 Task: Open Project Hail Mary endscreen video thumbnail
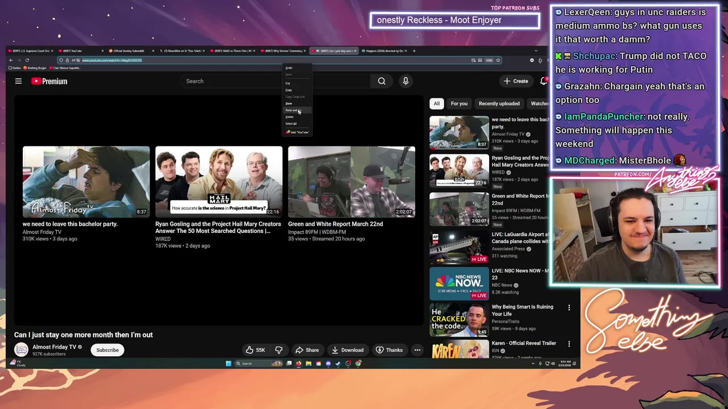point(219,182)
